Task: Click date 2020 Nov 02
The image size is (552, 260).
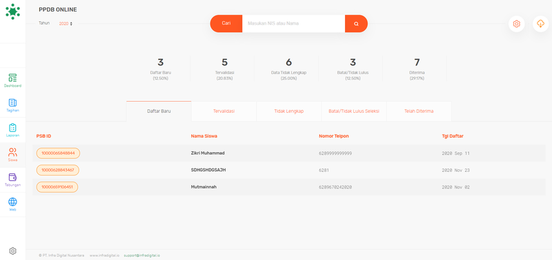Action: 455,187
